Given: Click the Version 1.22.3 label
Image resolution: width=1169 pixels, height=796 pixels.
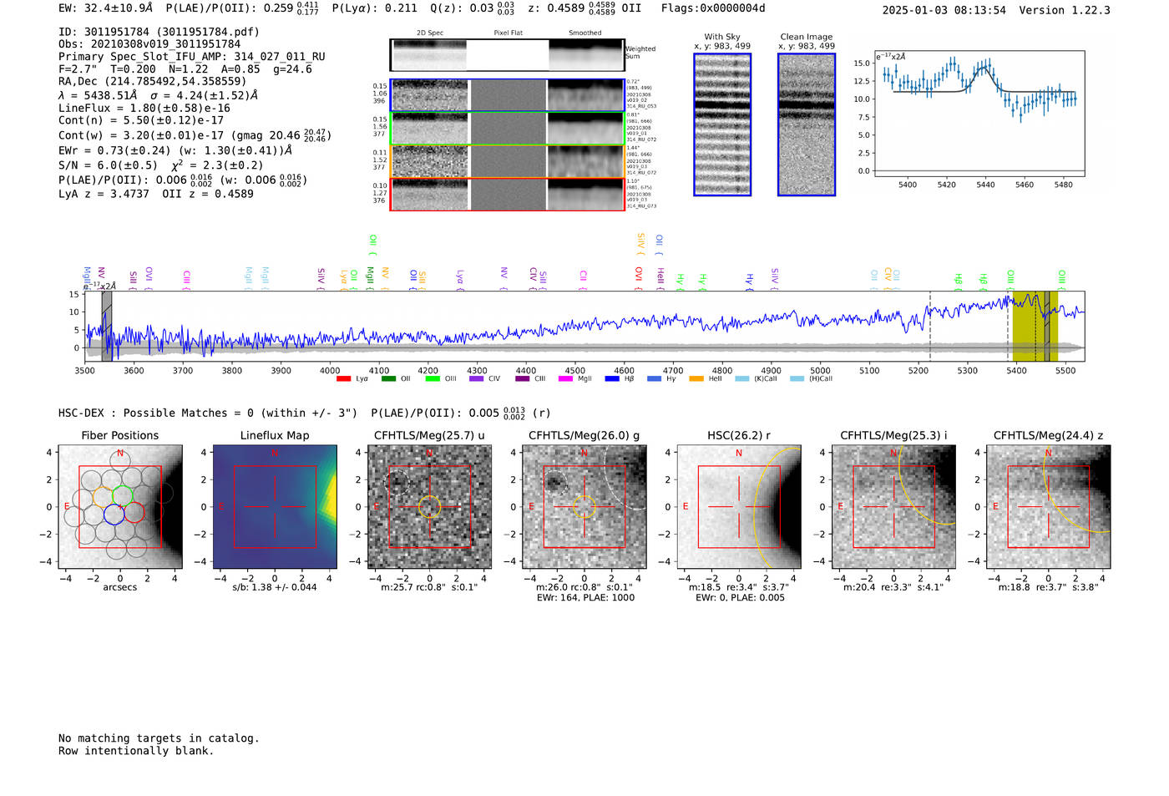Looking at the screenshot, I should [1065, 10].
